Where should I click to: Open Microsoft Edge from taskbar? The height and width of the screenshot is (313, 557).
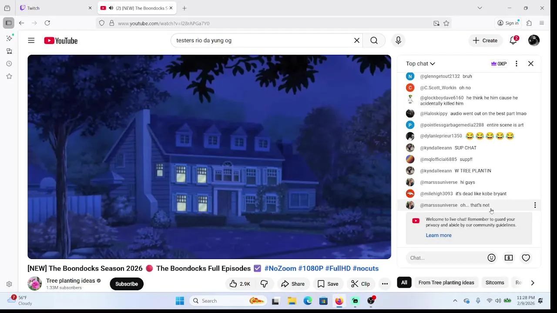click(x=308, y=301)
